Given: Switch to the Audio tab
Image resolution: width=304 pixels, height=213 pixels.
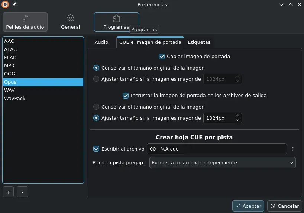Looking at the screenshot, I should tap(101, 42).
